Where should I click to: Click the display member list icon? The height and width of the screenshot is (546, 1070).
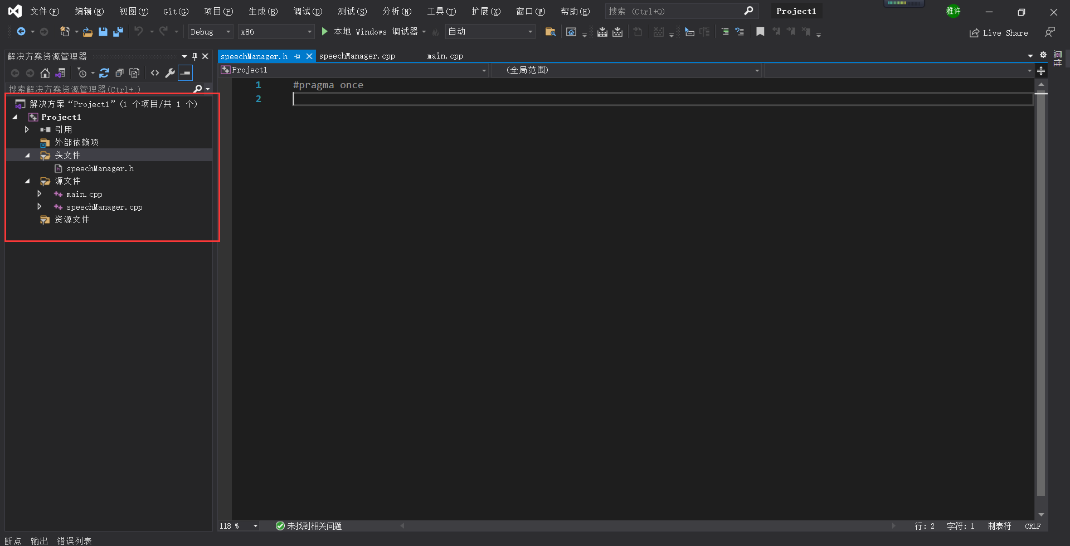(x=689, y=32)
